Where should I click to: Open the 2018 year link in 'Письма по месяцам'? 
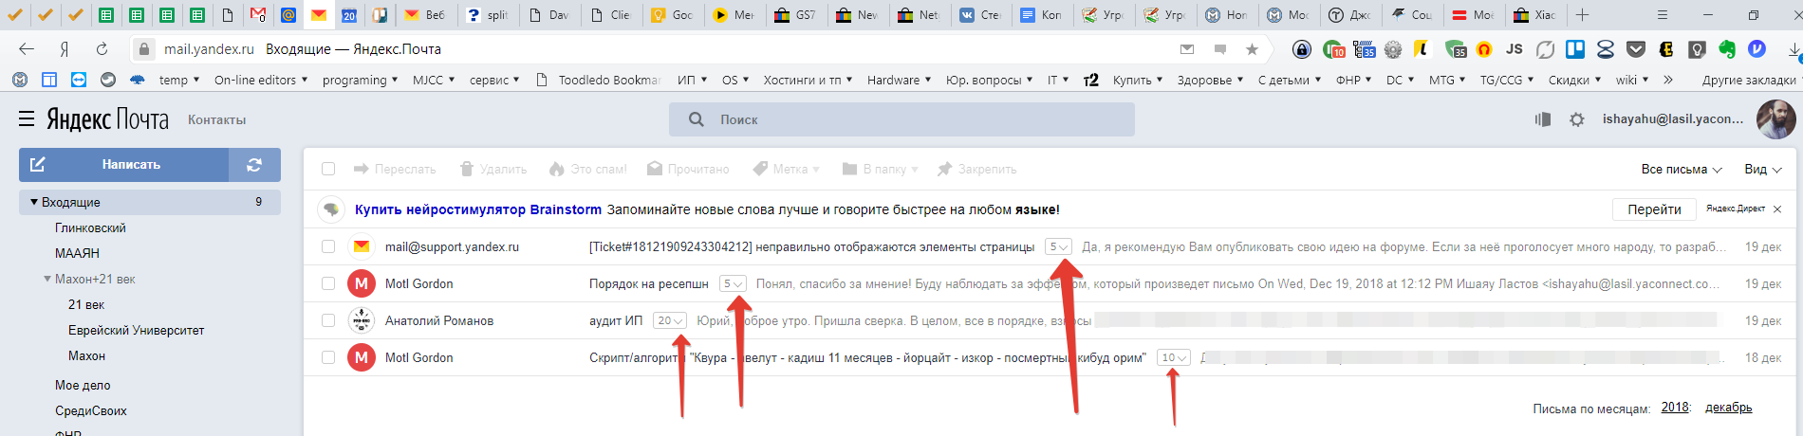[1675, 408]
